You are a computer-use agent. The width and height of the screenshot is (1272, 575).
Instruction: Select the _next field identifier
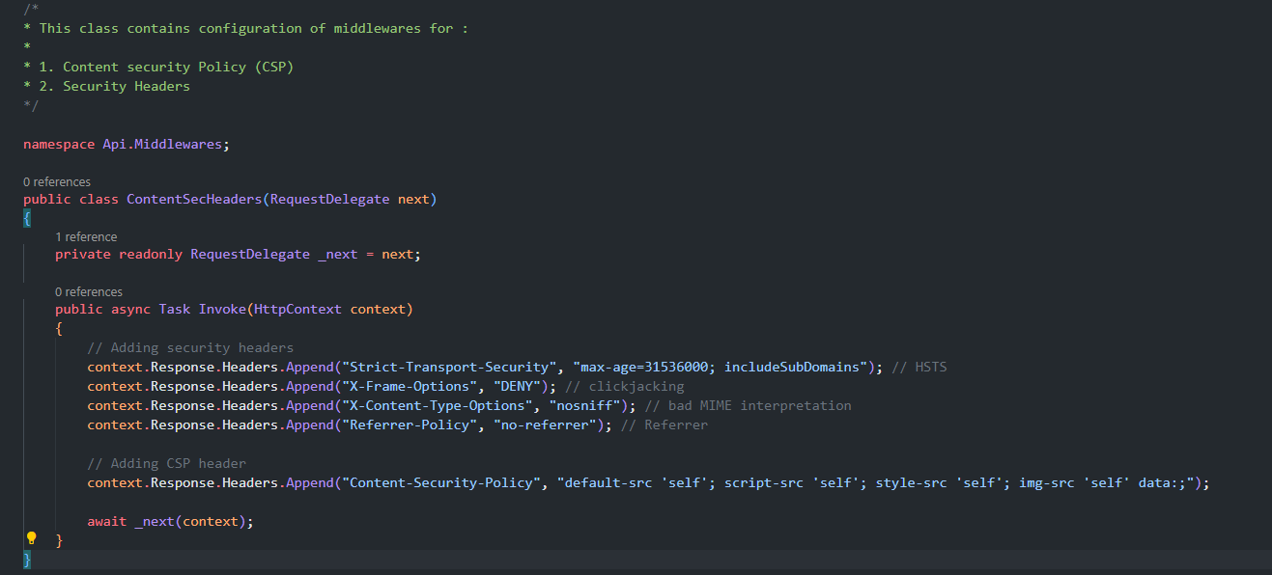click(x=338, y=254)
